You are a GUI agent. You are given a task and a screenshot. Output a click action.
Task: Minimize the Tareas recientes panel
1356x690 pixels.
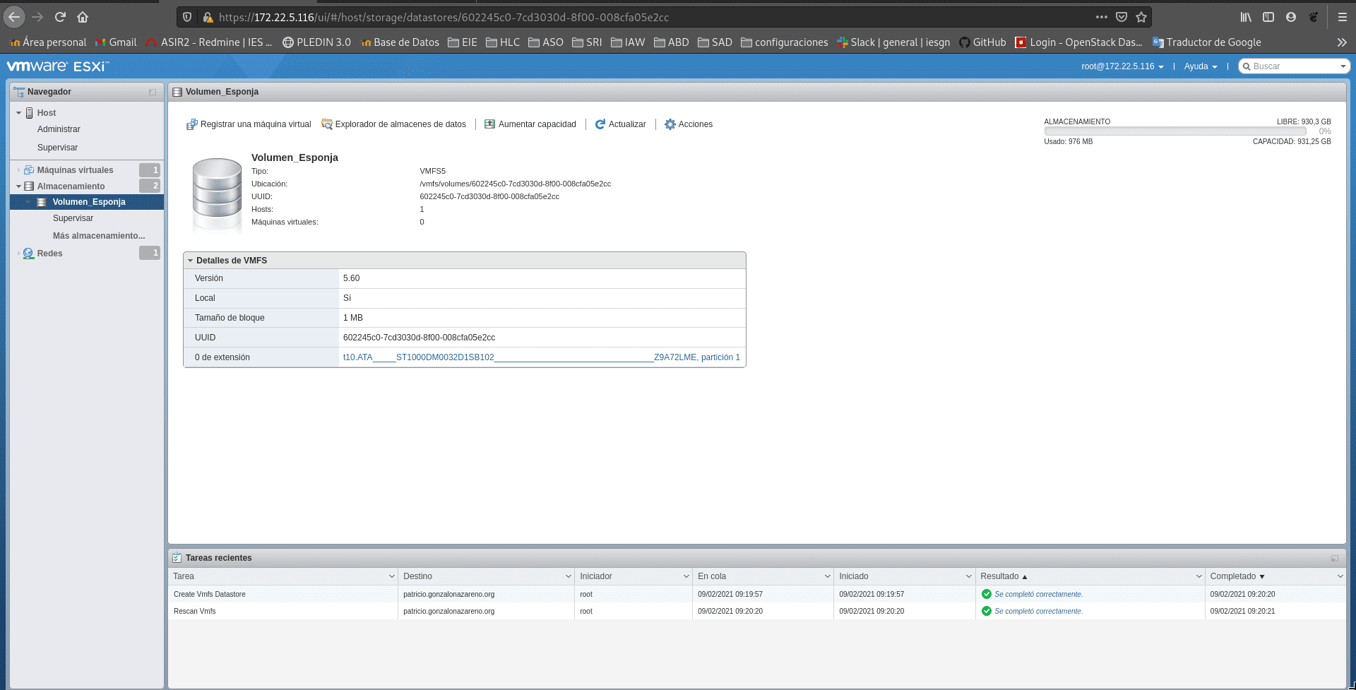coord(1334,558)
